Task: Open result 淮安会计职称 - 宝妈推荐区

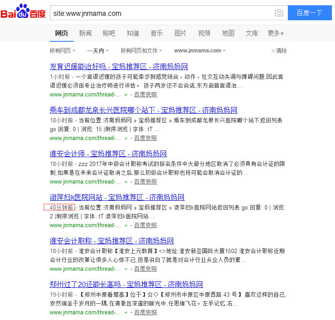Action: [112, 241]
